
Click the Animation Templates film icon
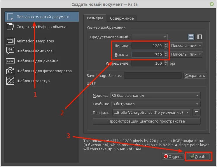click(x=10, y=41)
